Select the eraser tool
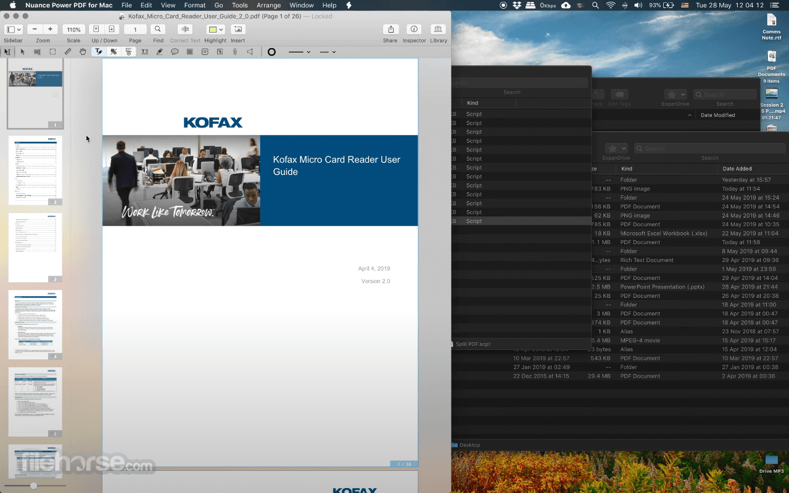 tap(160, 52)
